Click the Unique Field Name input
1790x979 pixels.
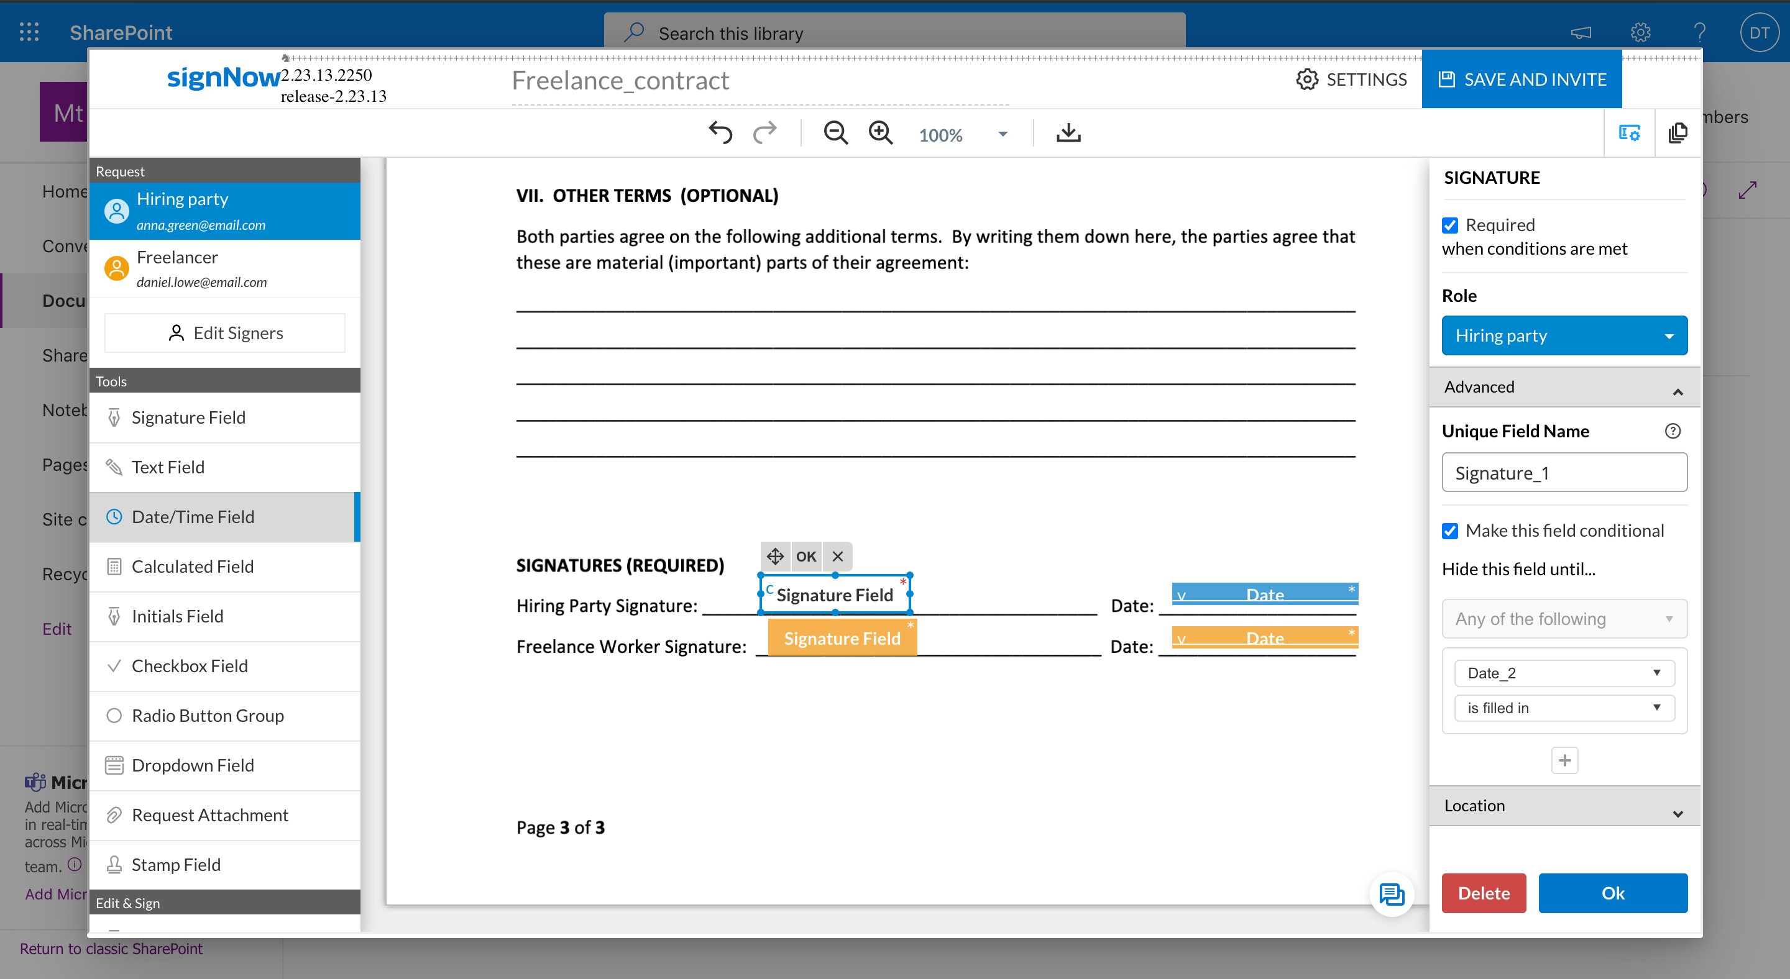(x=1564, y=472)
